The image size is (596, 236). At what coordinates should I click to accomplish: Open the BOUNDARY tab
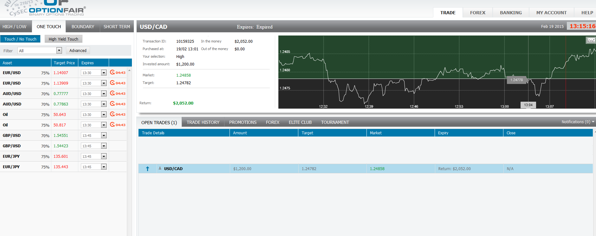(x=83, y=27)
